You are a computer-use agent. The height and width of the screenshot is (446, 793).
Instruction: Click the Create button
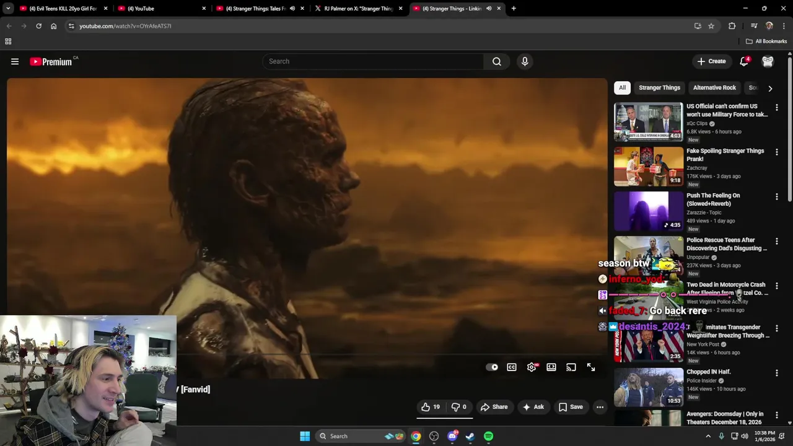[x=711, y=61]
